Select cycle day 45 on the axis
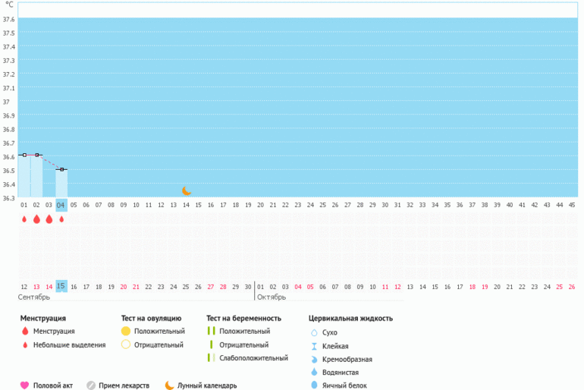 tap(571, 205)
